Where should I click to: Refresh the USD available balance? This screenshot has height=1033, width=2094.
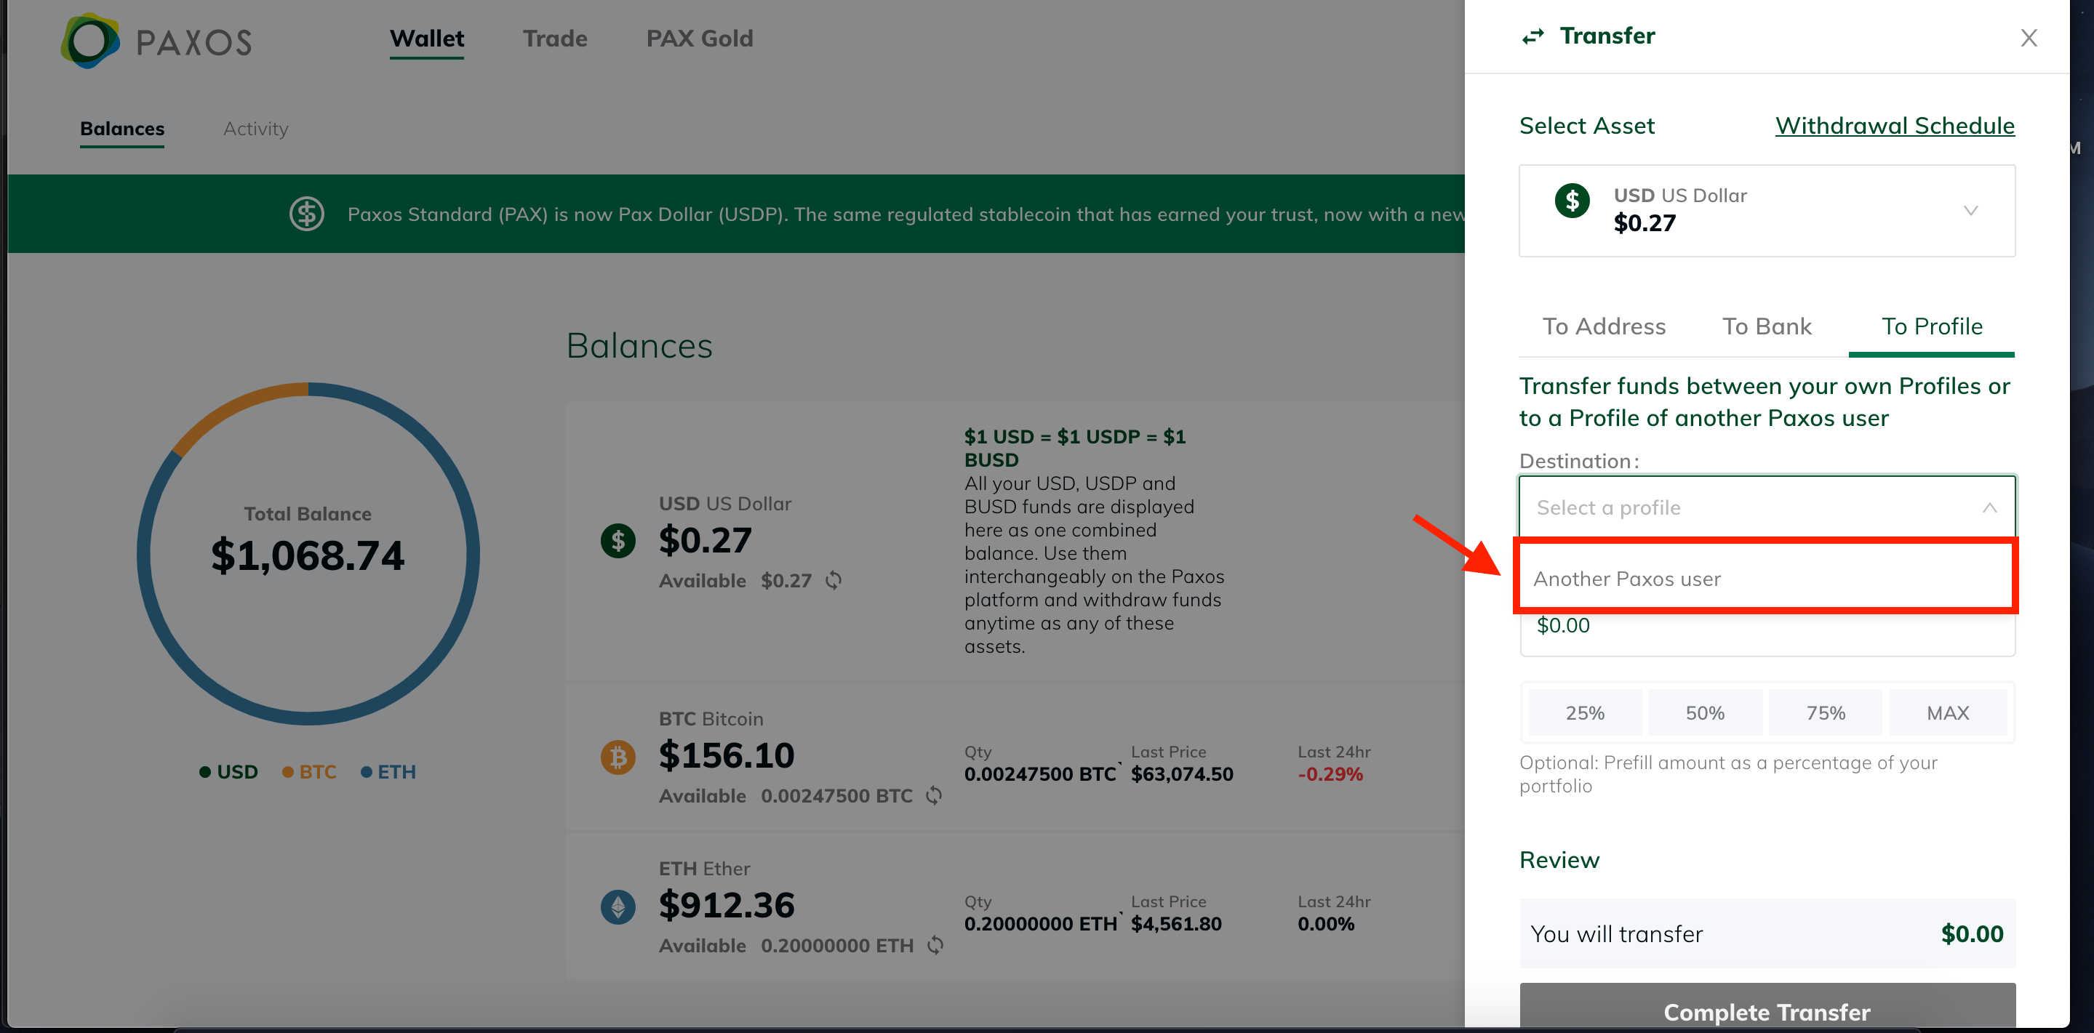click(834, 580)
